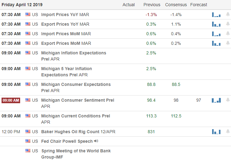Toggle alert bell for Baker Hughes Oil Rig

[x=228, y=131]
